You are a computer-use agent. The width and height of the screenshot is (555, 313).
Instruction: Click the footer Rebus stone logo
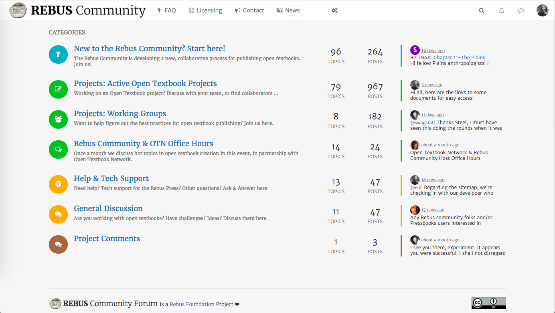pyautogui.click(x=55, y=303)
